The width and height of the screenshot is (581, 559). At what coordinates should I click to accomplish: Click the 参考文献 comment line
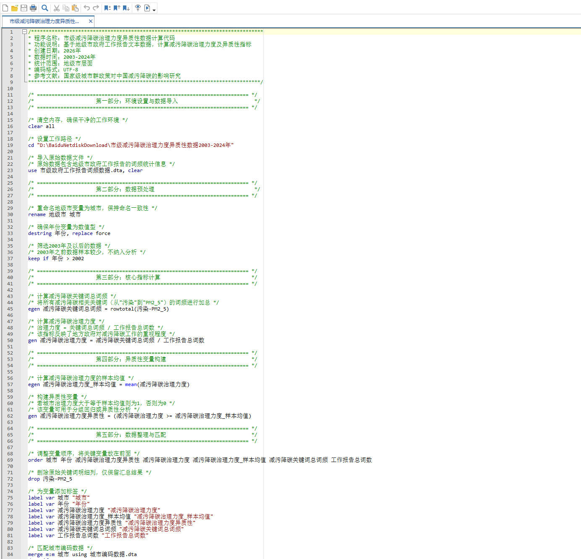105,76
